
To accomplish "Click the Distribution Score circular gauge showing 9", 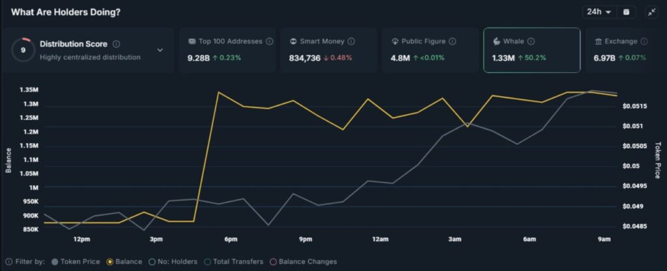I will coord(23,49).
